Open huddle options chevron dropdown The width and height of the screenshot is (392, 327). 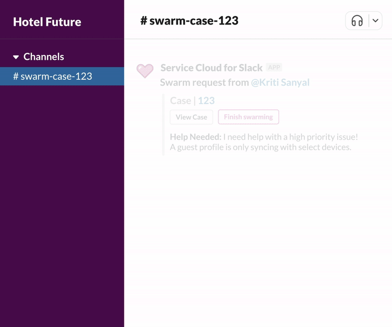pyautogui.click(x=375, y=21)
